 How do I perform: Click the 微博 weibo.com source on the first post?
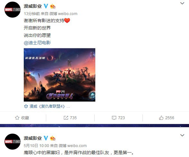63,14
